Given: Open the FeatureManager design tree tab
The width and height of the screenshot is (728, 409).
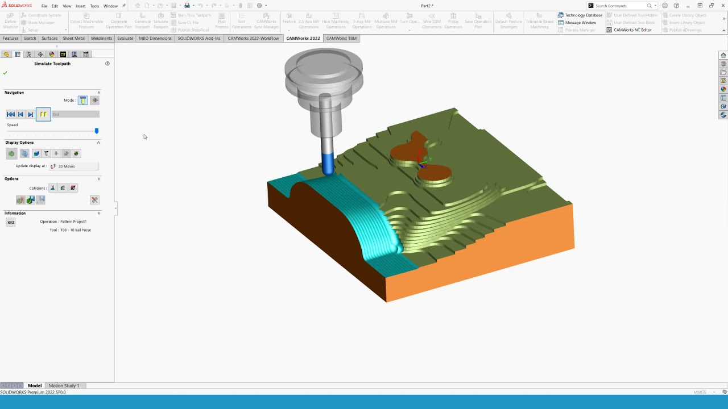Looking at the screenshot, I should point(6,55).
